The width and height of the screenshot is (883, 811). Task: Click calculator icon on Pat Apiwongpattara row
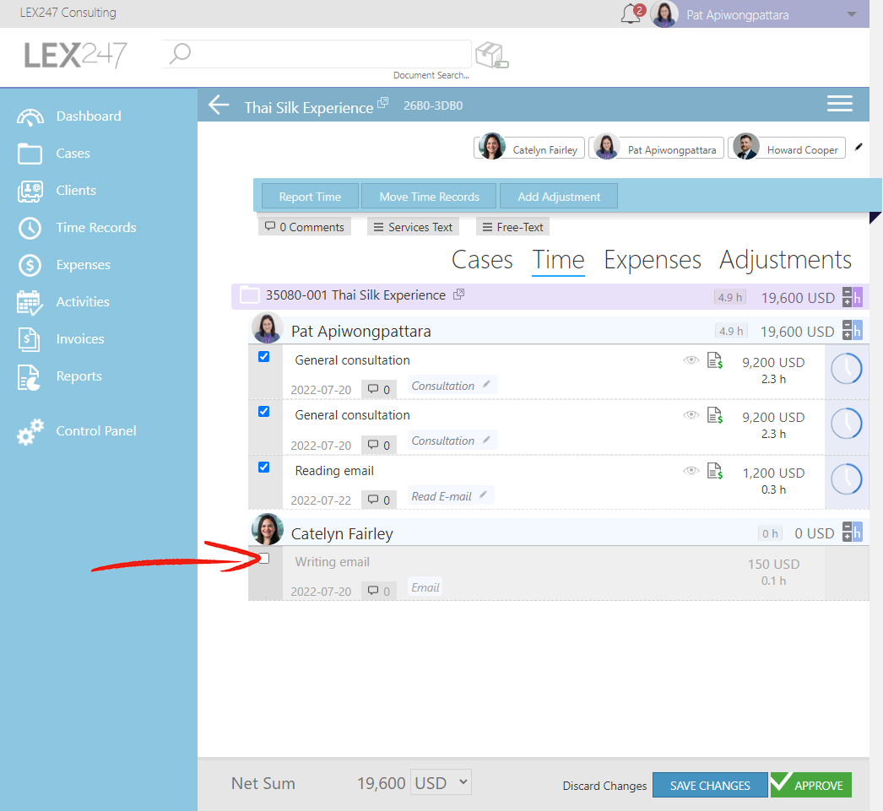[x=852, y=330]
